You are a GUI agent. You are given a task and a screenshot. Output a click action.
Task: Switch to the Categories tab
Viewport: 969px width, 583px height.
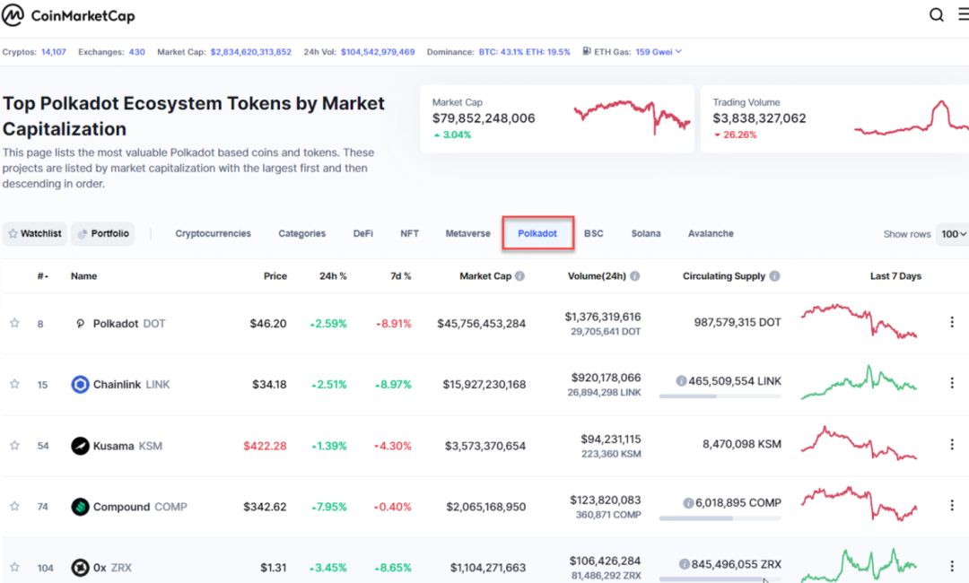click(301, 233)
